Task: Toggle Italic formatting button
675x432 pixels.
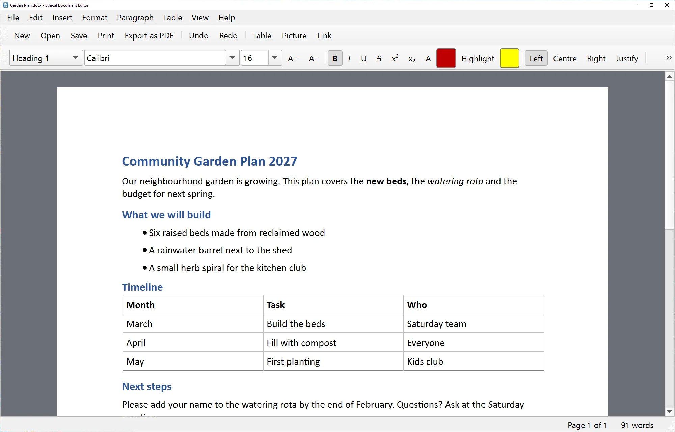Action: [349, 58]
